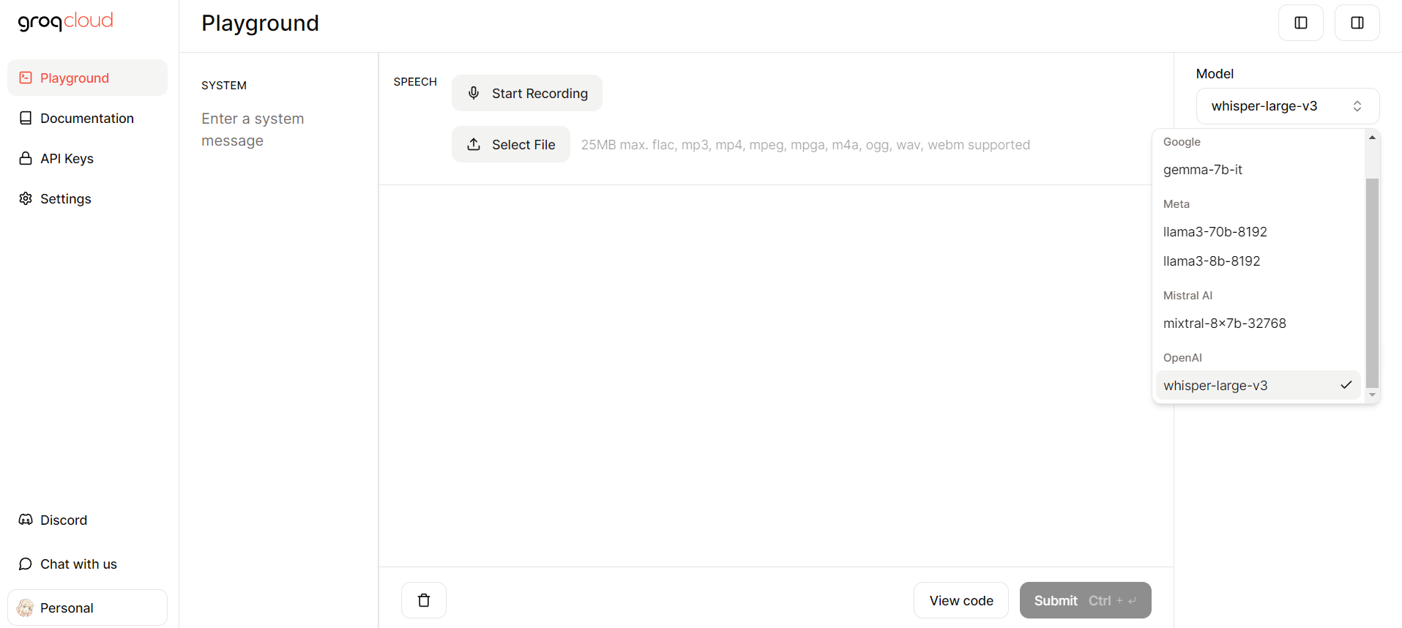Click the Playground icon in sidebar
The height and width of the screenshot is (628, 1402).
point(26,78)
